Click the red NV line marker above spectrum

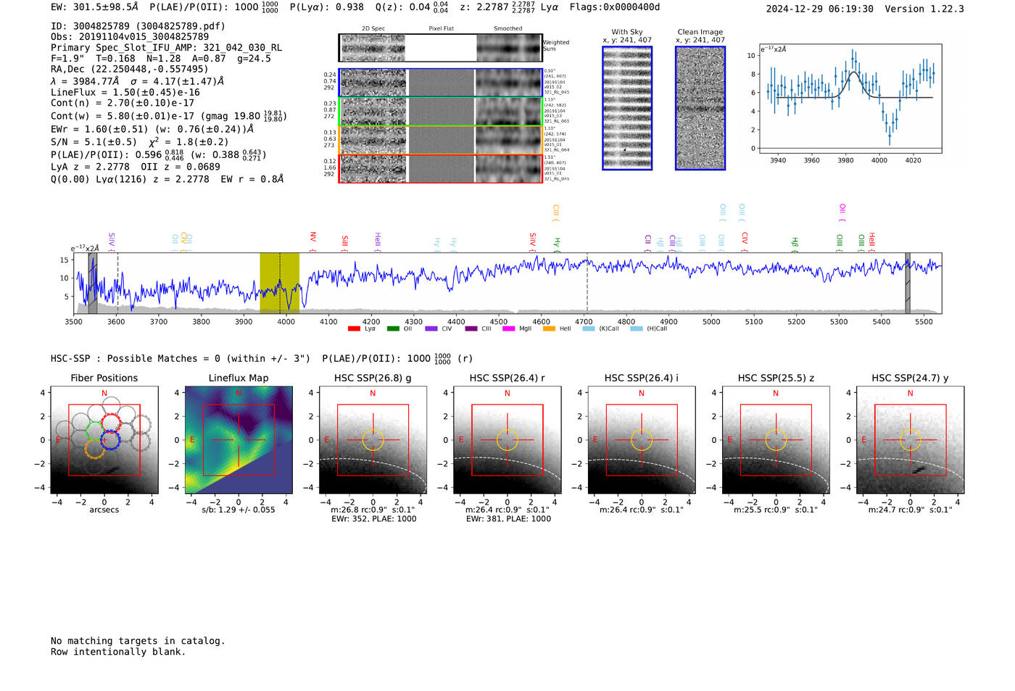(x=313, y=237)
